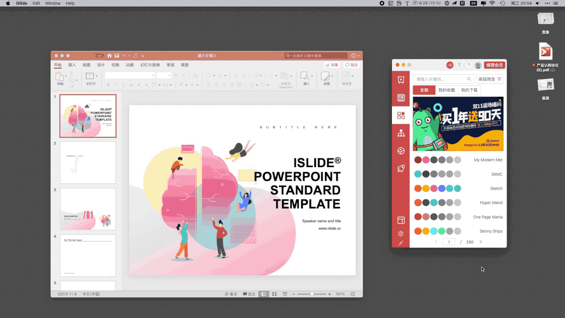Open the 切换 transitions ribbon tab
565x318 pixels.
pyautogui.click(x=116, y=65)
